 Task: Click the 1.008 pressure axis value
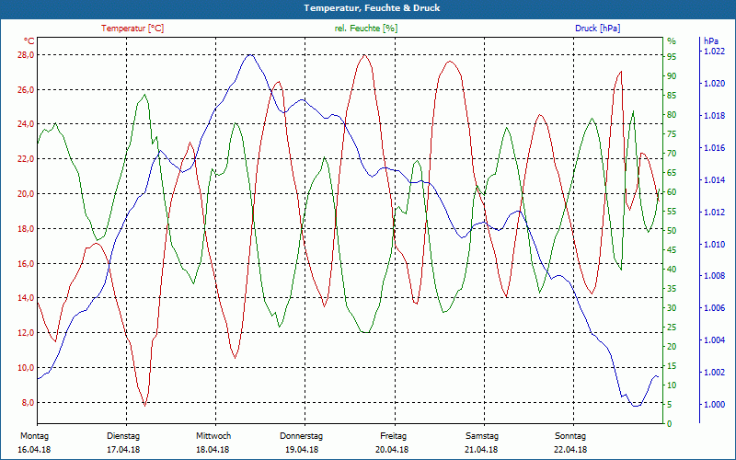coord(715,276)
